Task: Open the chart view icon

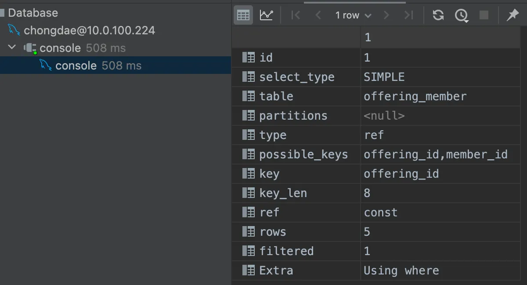Action: point(266,15)
